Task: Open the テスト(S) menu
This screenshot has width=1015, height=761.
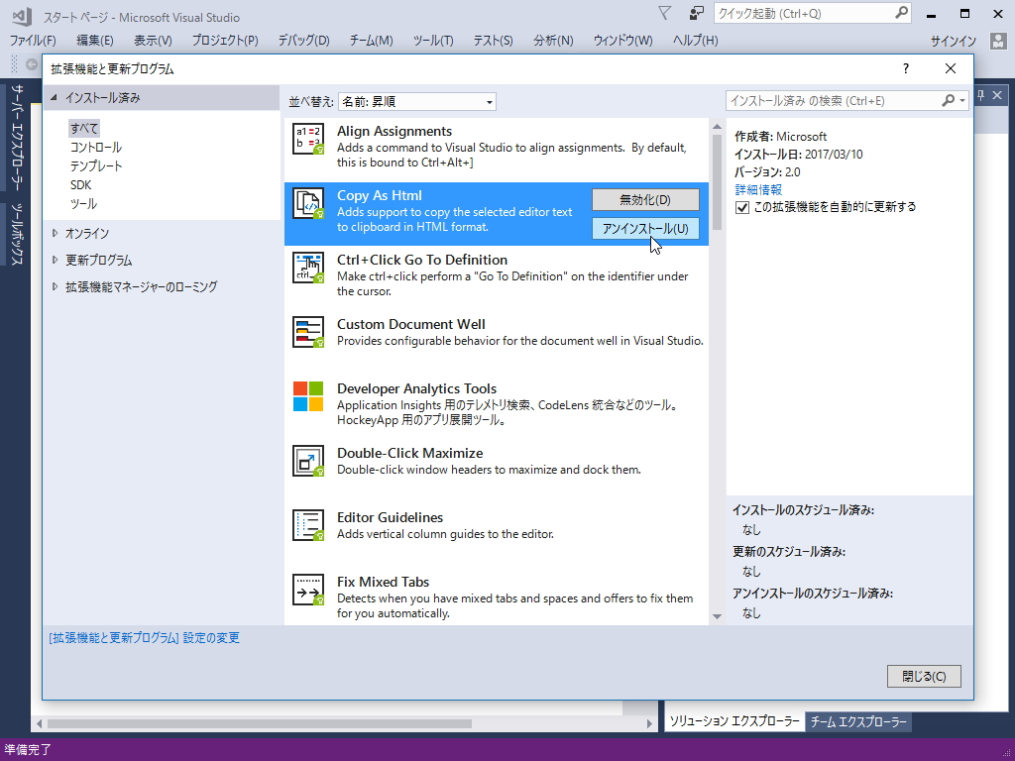Action: point(493,41)
